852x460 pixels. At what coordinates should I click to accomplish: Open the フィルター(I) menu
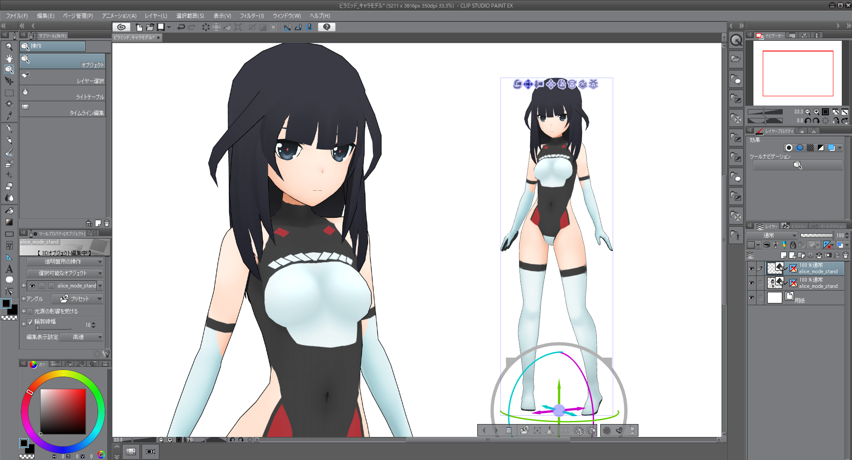pyautogui.click(x=252, y=16)
